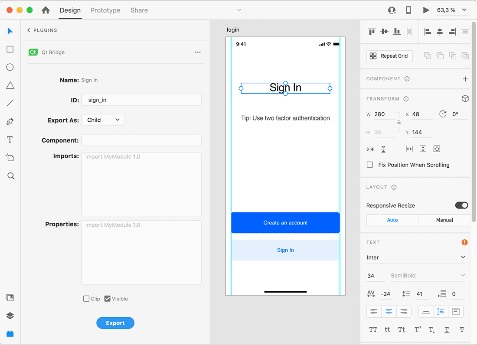Flip the selection vertically in Transform panel

pos(383,149)
